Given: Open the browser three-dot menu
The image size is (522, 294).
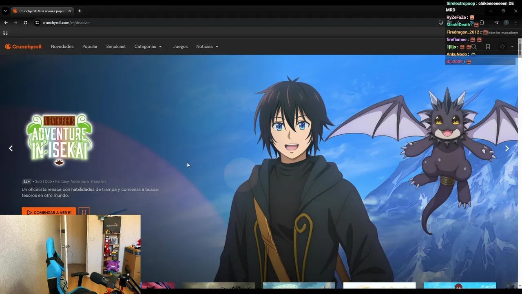Looking at the screenshot, I should pyautogui.click(x=516, y=22).
